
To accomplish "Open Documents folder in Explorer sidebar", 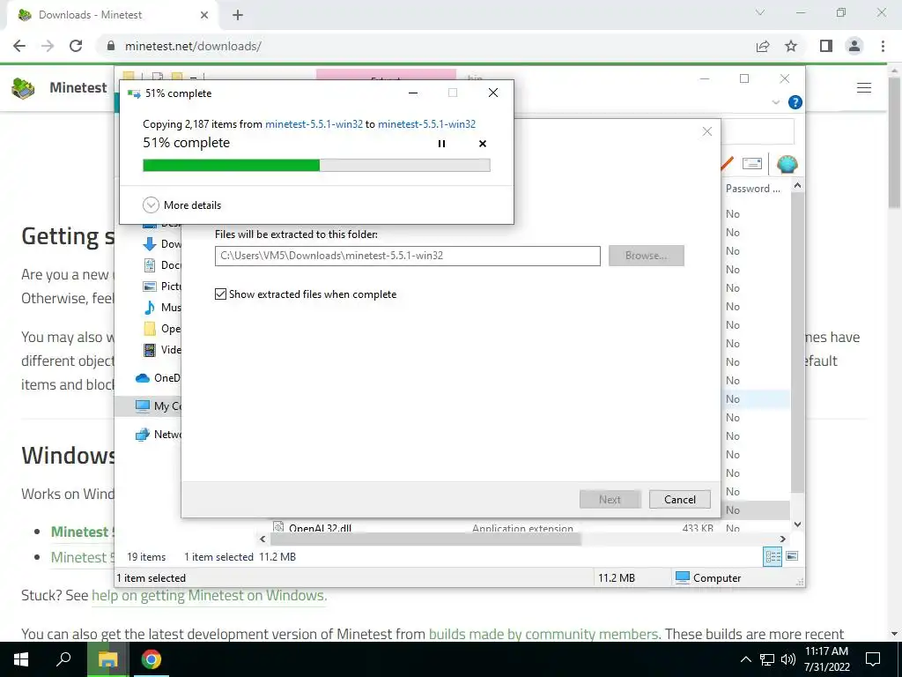I will pyautogui.click(x=162, y=264).
